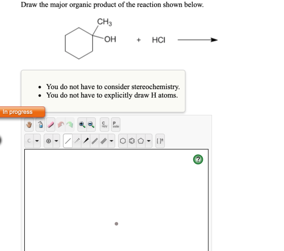284x251 pixels.
Task: Click the undo arrow
Action: click(x=61, y=124)
